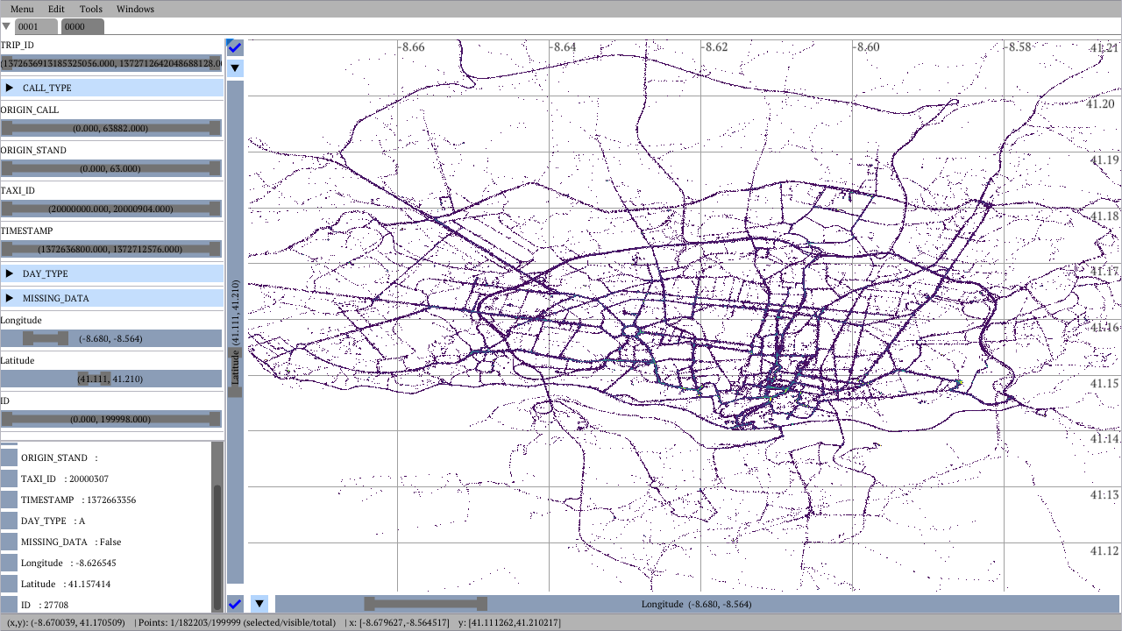Click the square button next to TAXI_ID : 20000307
Screen dimensions: 1122x631
(9, 479)
